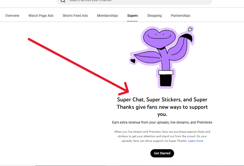Select the Supers tab
The height and width of the screenshot is (166, 244).
tap(133, 16)
